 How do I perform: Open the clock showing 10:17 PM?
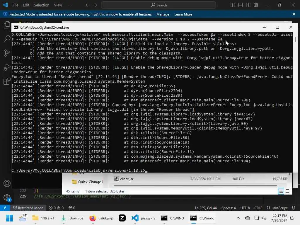pyautogui.click(x=279, y=218)
